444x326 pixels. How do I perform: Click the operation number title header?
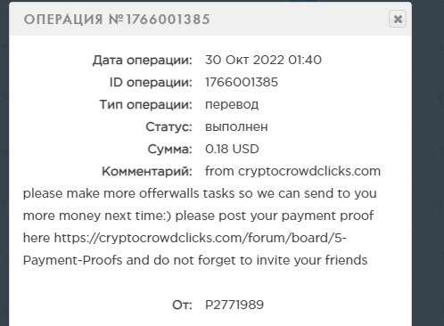coord(117,20)
